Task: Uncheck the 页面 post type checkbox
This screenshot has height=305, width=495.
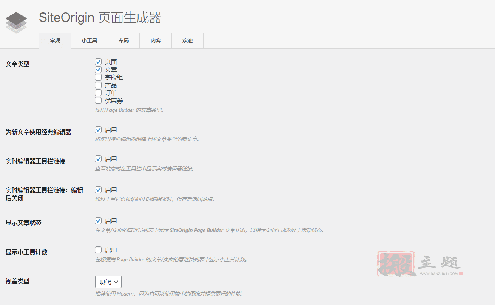Action: (98, 62)
